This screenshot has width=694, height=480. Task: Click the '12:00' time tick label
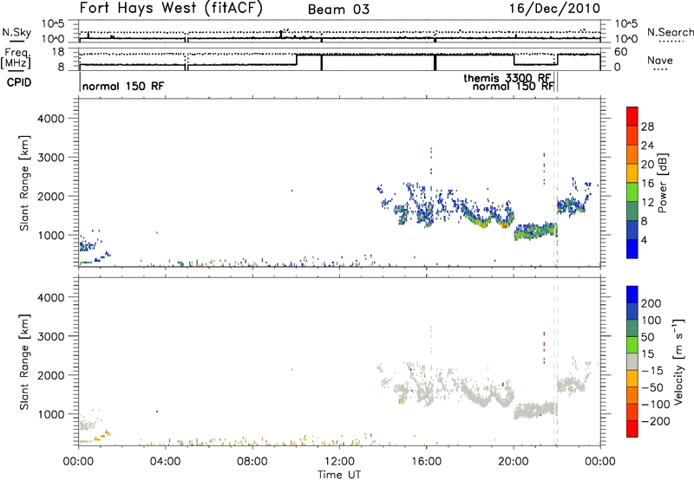pos(339,462)
